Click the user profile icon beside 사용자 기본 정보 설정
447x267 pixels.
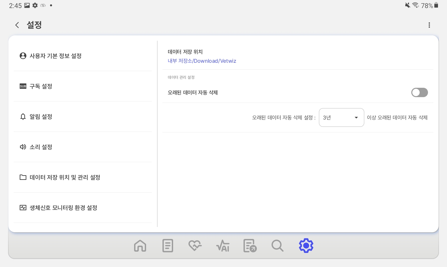tap(23, 56)
